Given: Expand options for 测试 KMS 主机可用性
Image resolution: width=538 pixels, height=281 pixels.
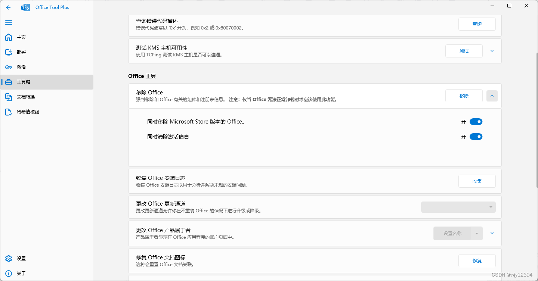Looking at the screenshot, I should tap(492, 51).
